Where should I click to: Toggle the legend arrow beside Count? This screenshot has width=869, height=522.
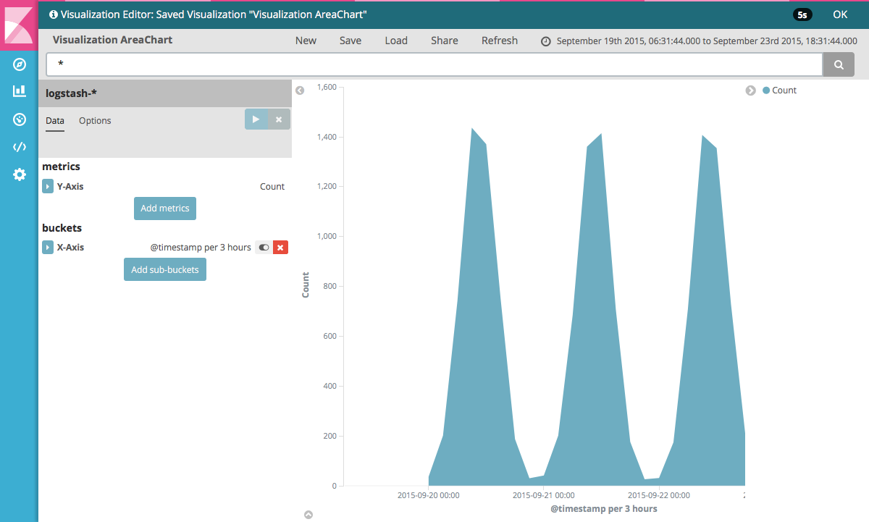point(751,90)
